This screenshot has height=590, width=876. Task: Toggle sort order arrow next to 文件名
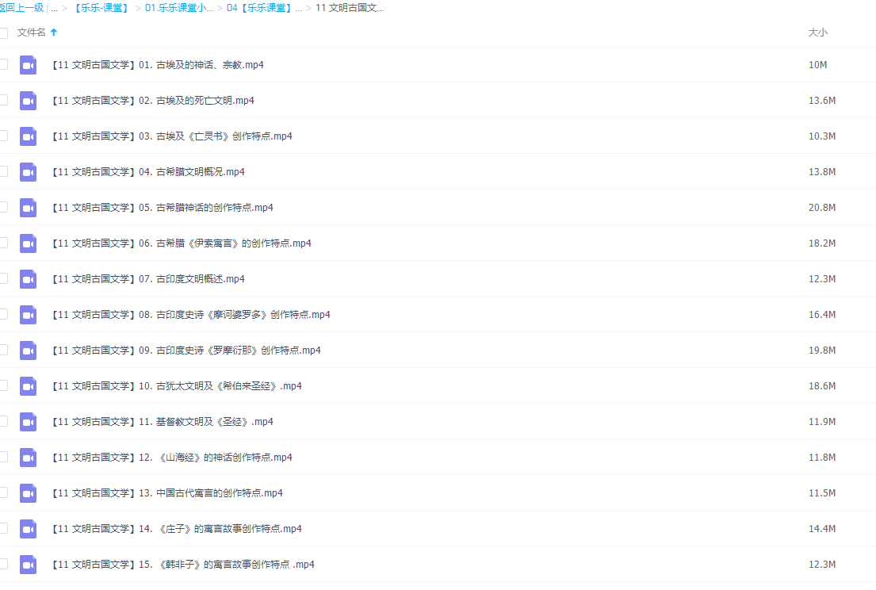[54, 33]
